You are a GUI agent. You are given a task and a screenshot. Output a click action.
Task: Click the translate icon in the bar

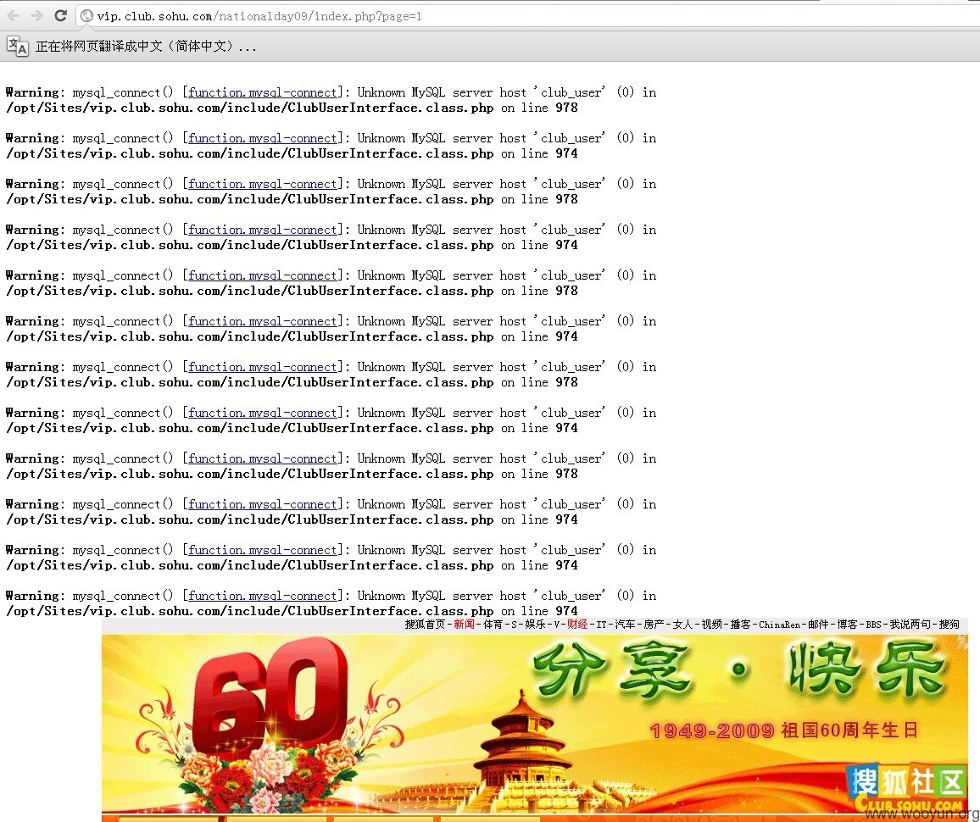(x=17, y=46)
